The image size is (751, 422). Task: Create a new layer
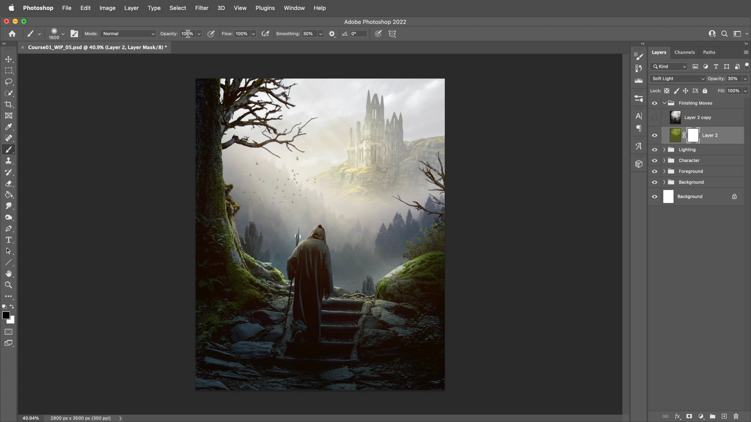(x=724, y=416)
